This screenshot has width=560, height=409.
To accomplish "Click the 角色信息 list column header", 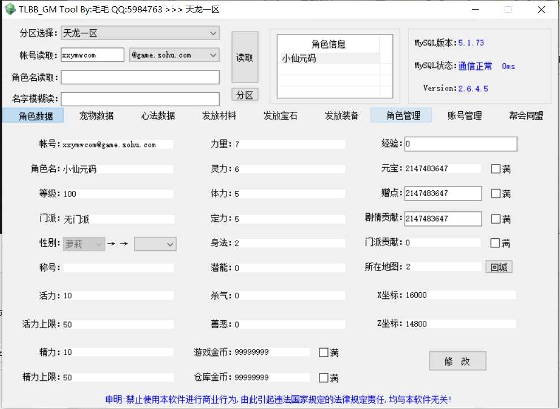I will click(329, 44).
